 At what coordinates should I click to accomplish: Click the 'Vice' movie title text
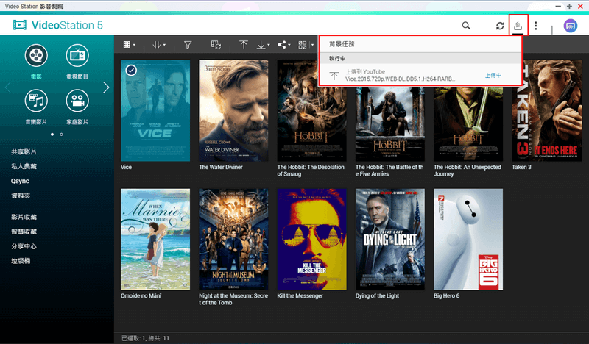[126, 167]
